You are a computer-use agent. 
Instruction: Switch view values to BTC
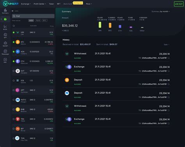44,20
